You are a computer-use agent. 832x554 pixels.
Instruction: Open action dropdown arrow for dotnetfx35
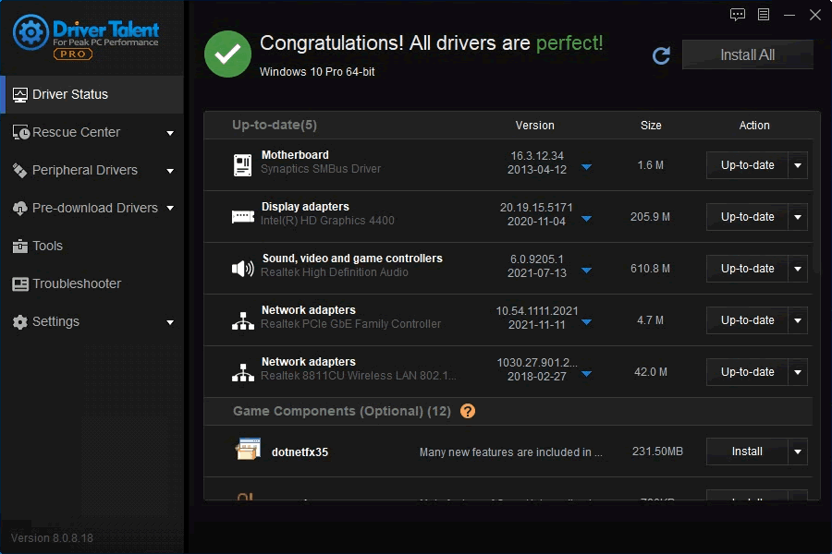[798, 452]
